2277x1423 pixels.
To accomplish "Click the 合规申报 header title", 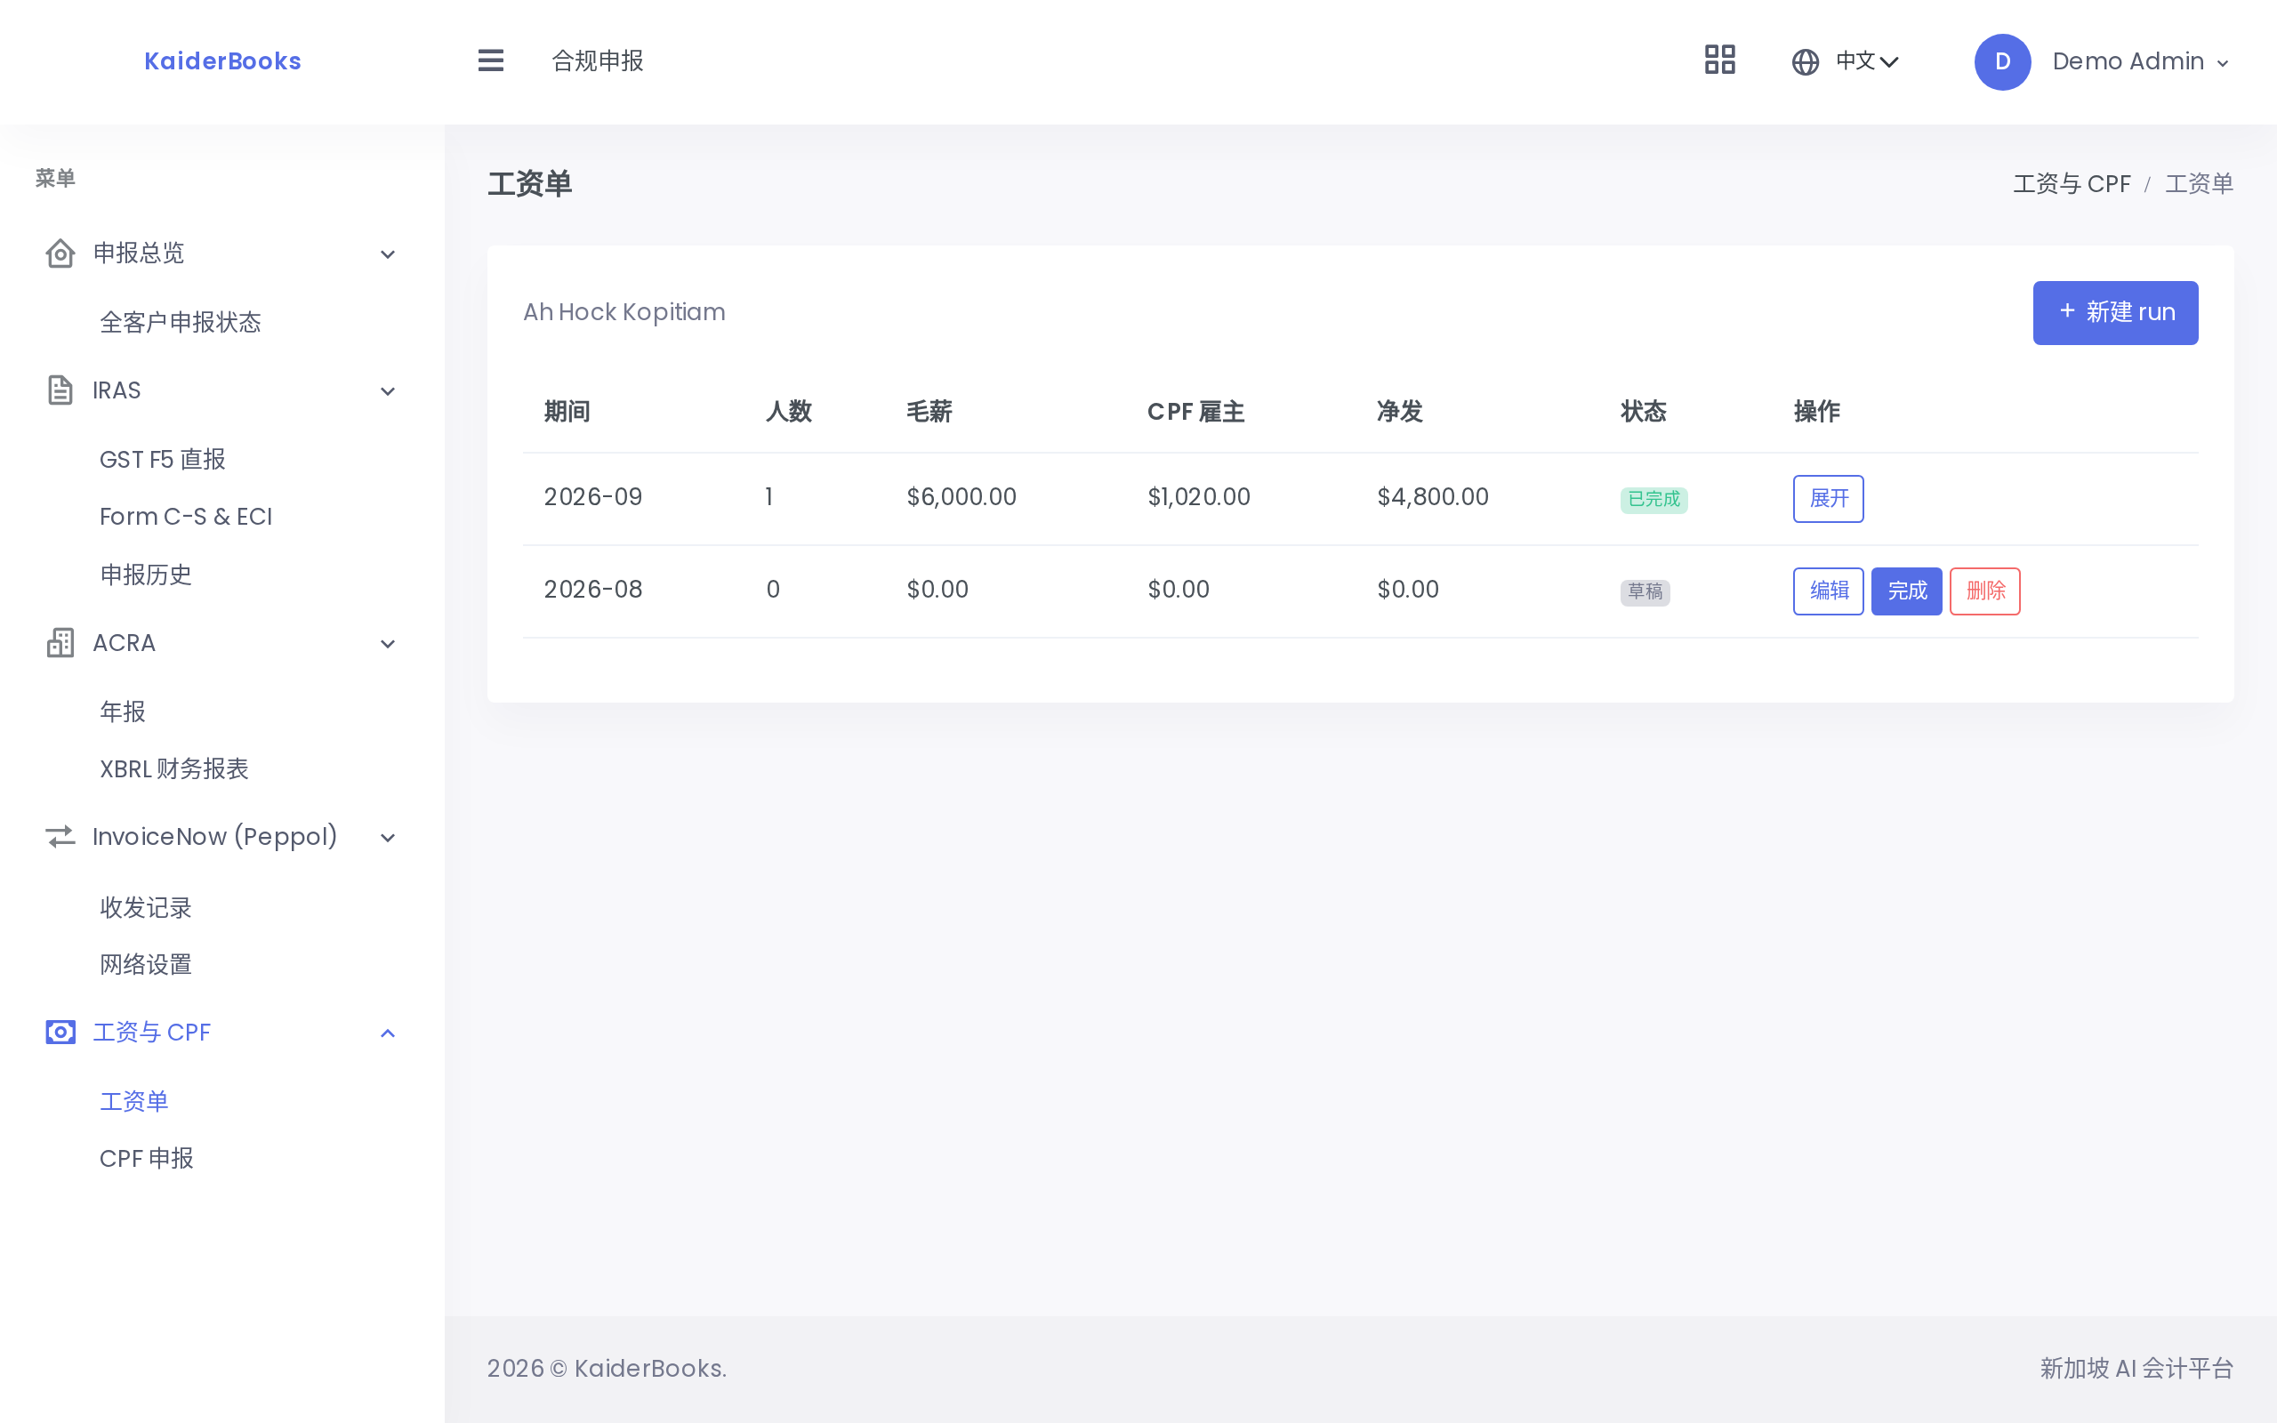I will [598, 61].
